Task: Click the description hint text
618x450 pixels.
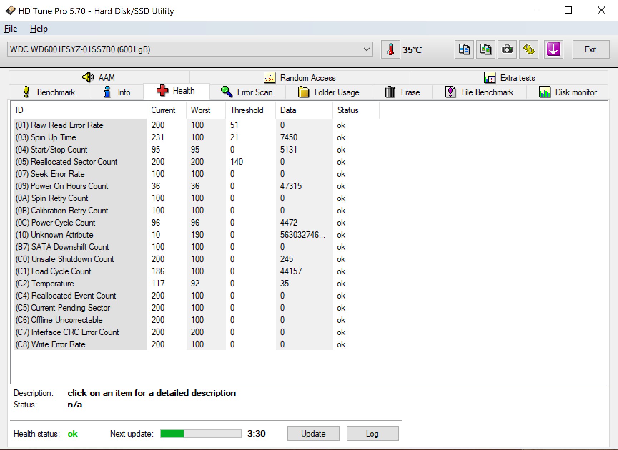Action: point(152,393)
